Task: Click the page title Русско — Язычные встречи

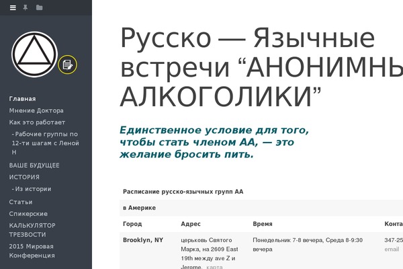Action: pos(261,67)
